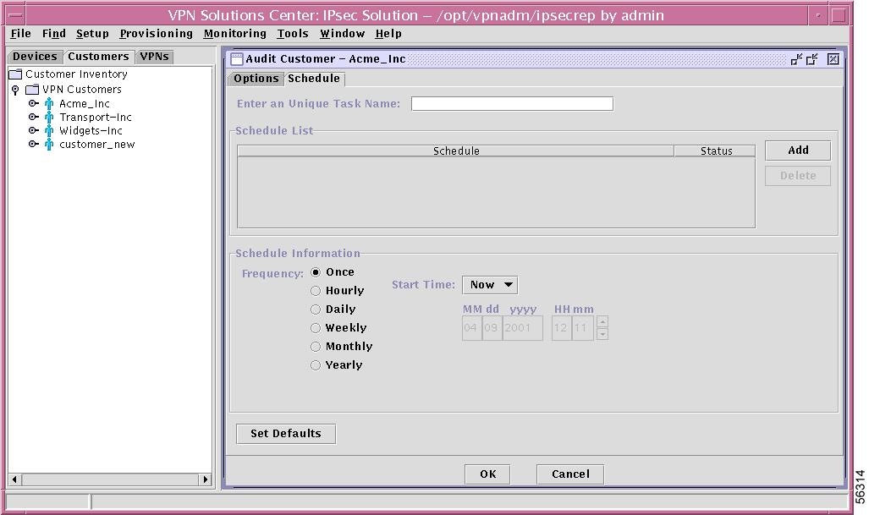Expand the Widgets-Inc tree node
This screenshot has width=869, height=515.
(33, 131)
